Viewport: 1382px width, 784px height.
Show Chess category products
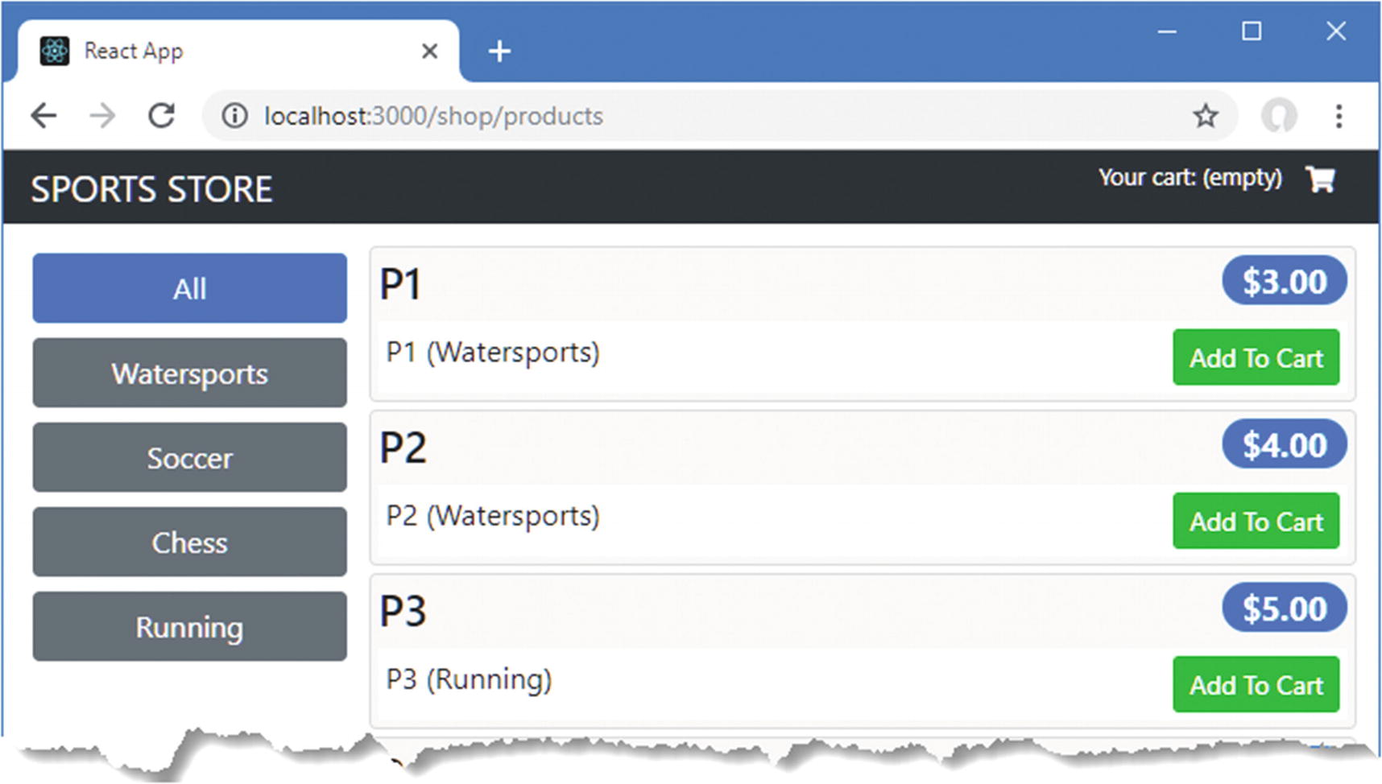click(189, 542)
